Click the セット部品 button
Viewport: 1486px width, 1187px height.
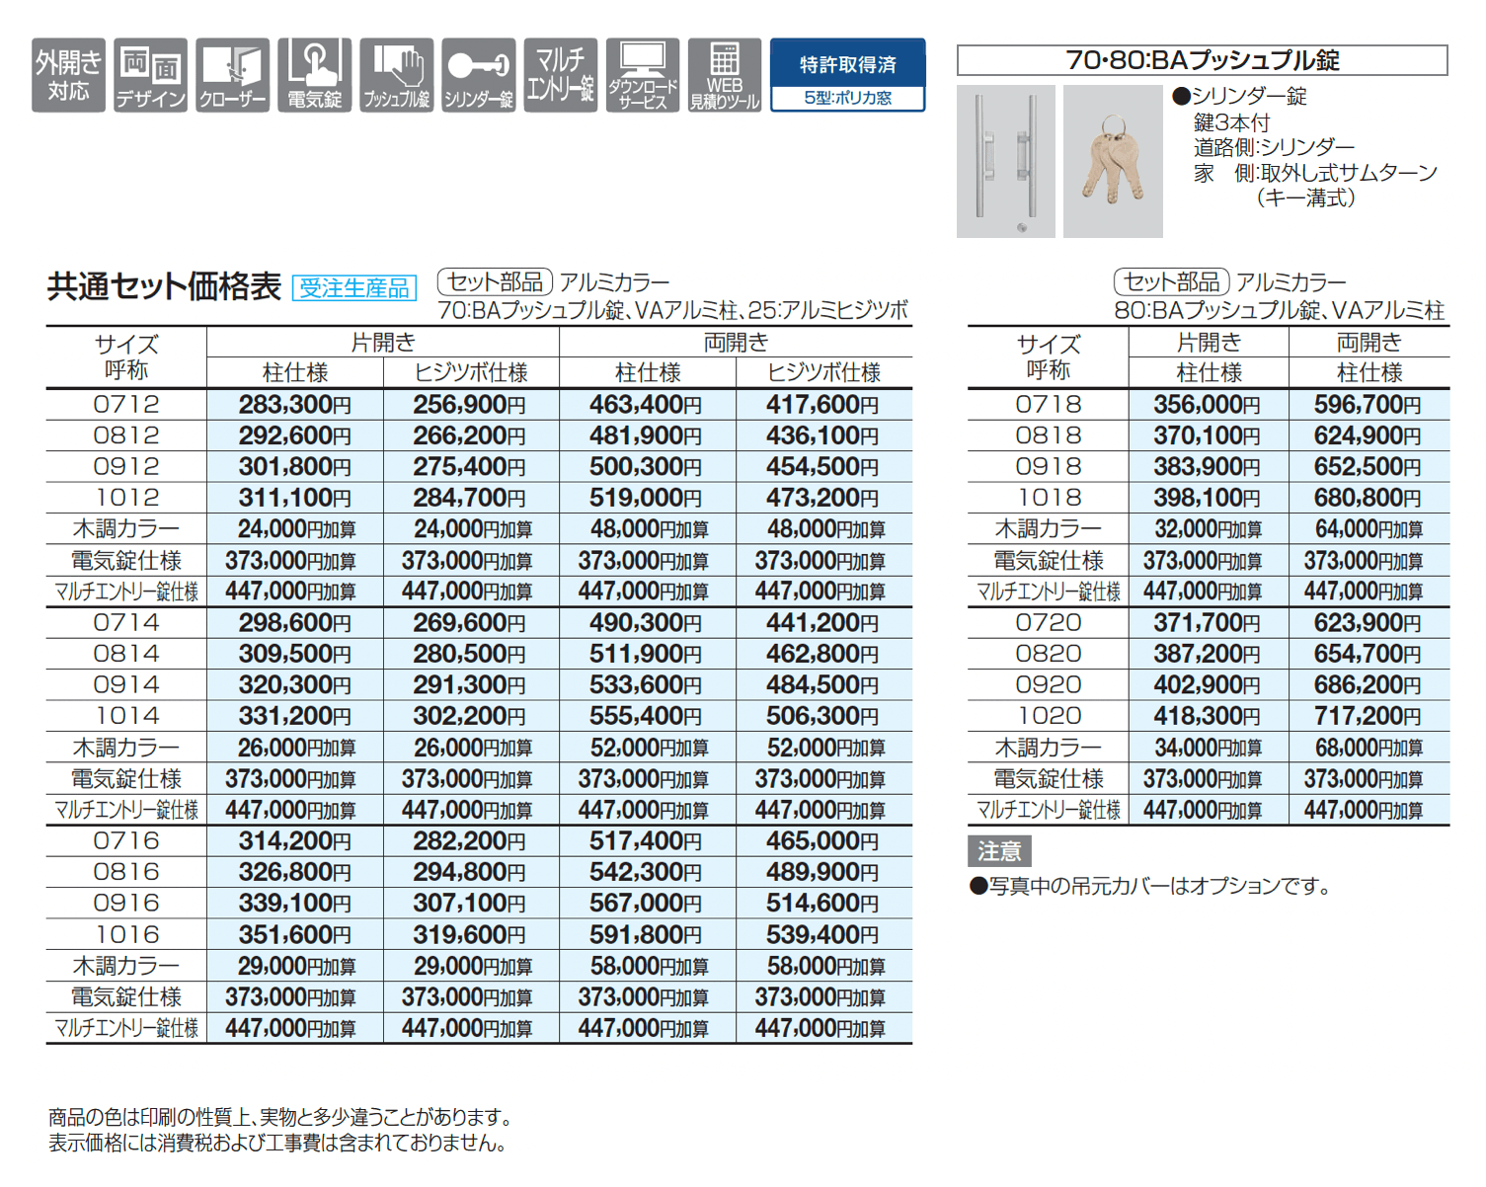coord(494,281)
